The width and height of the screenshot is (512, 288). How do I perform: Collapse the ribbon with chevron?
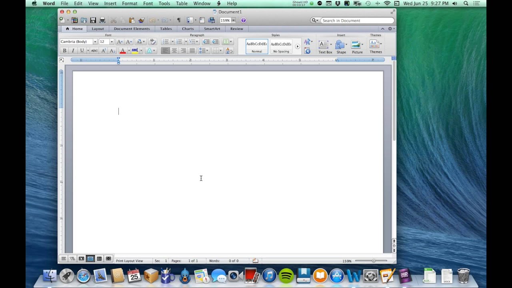[382, 29]
